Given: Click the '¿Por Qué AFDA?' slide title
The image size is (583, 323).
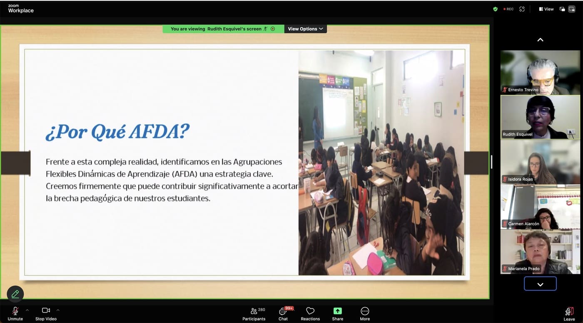Looking at the screenshot, I should (117, 132).
